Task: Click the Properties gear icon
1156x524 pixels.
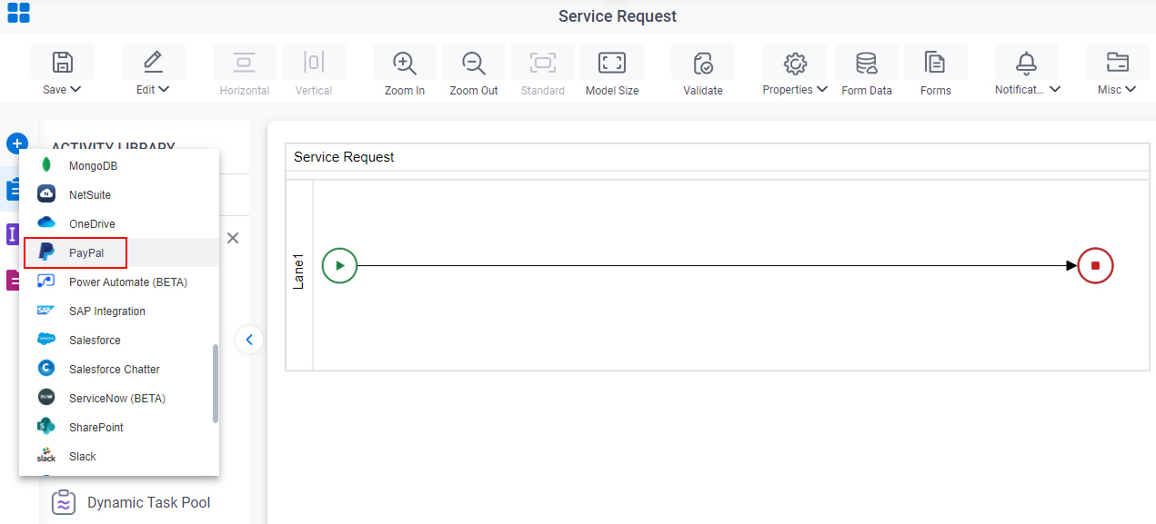Action: [x=796, y=63]
